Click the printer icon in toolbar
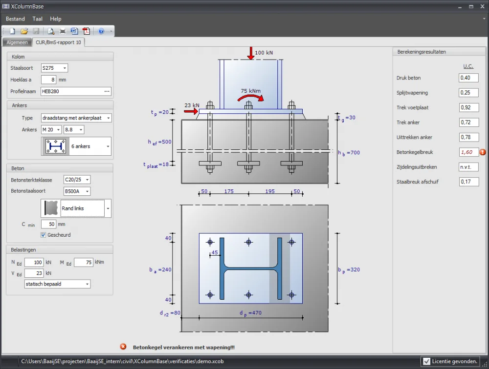This screenshot has width=489, height=369. [x=63, y=31]
